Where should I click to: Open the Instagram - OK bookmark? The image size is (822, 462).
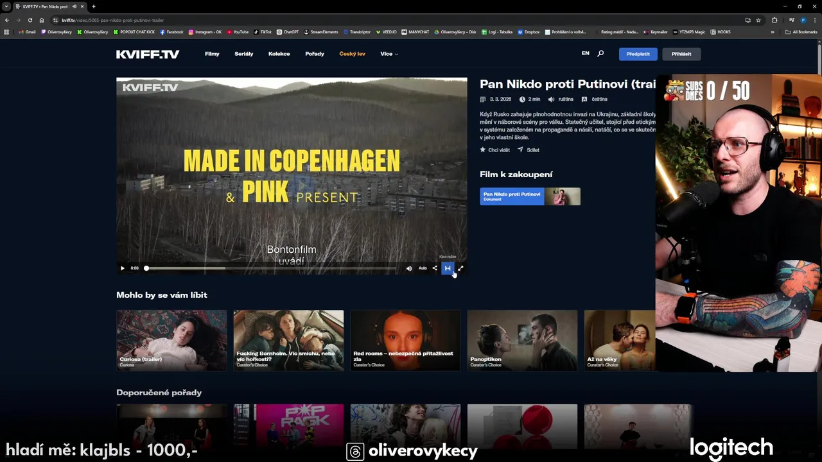tap(205, 31)
